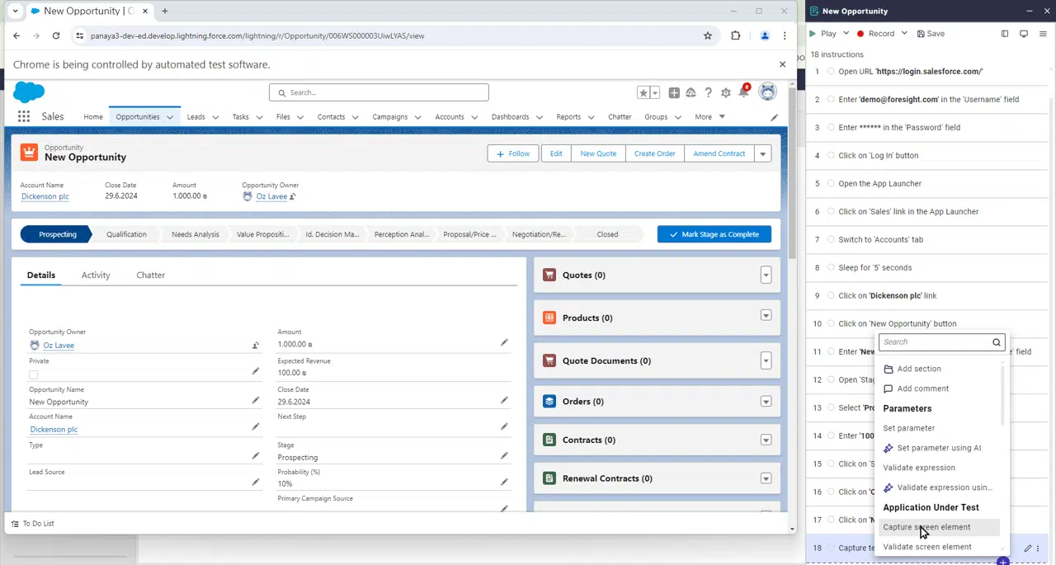Edit the Close Date field pencil

point(504,400)
